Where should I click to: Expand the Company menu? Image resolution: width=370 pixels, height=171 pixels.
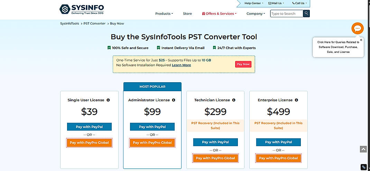pyautogui.click(x=256, y=14)
